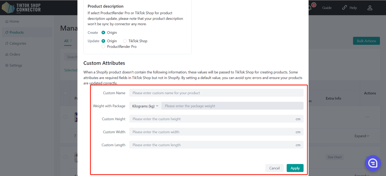Image resolution: width=386 pixels, height=176 pixels.
Task: Open the Help link in the header
Action: pos(350,8)
